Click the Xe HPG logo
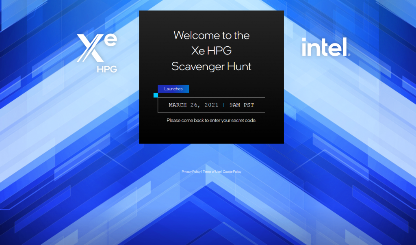Viewport: 416px width, 245px height. coord(97,53)
